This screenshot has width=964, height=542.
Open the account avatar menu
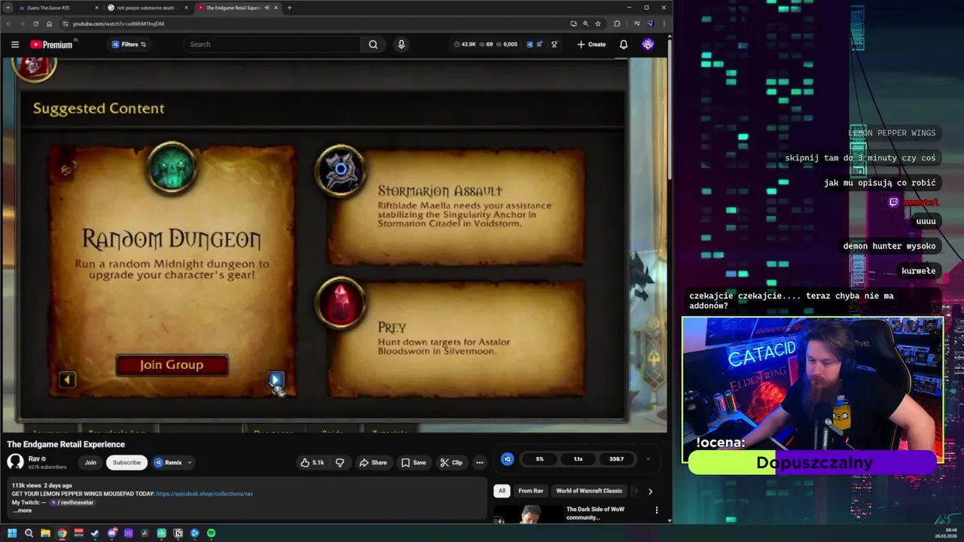point(648,44)
